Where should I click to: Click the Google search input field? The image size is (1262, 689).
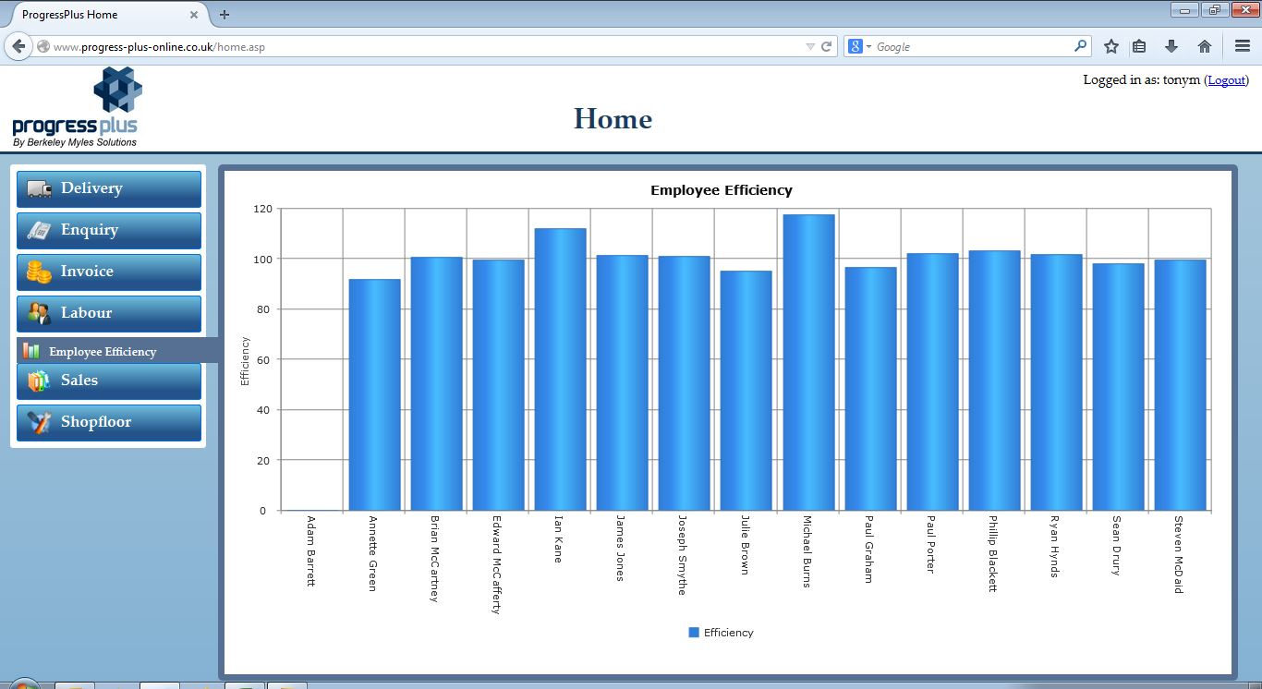click(970, 46)
